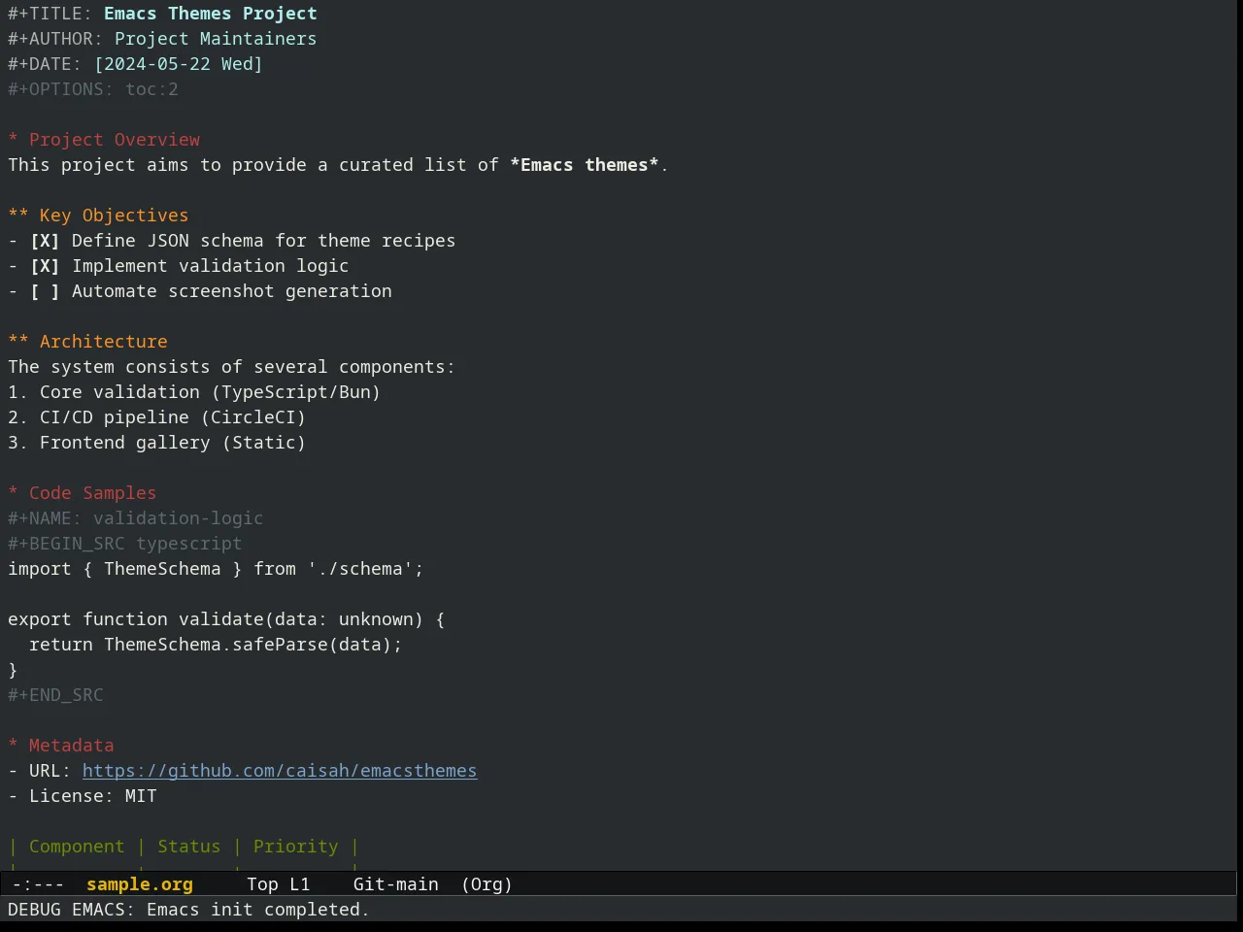This screenshot has width=1243, height=932.
Task: Click the bold text *Emacs themes*
Action: pyautogui.click(x=585, y=165)
